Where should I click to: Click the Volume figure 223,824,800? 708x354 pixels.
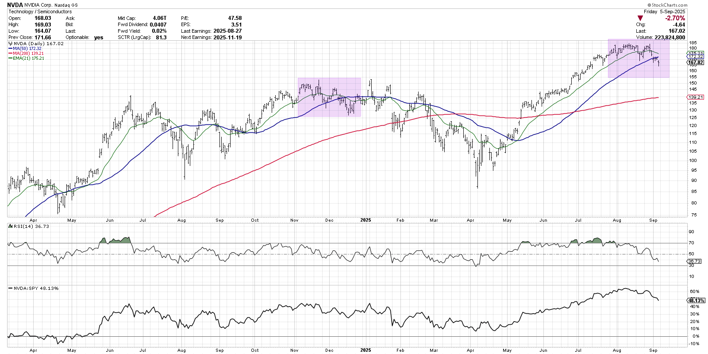point(670,37)
